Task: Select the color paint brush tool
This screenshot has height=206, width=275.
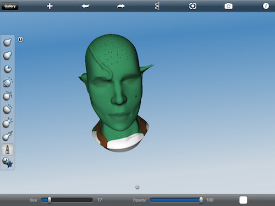Action: [8, 149]
